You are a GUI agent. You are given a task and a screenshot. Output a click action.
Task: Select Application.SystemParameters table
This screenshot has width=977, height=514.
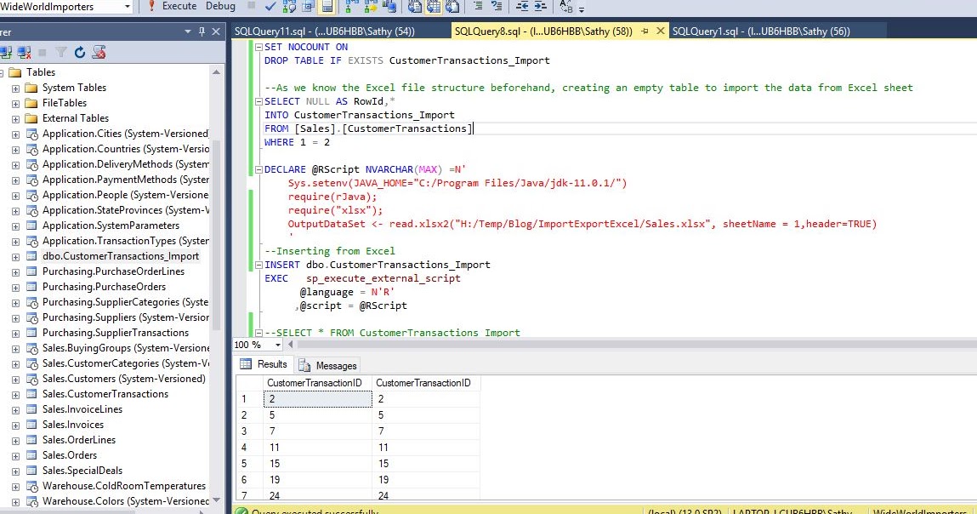[111, 226]
